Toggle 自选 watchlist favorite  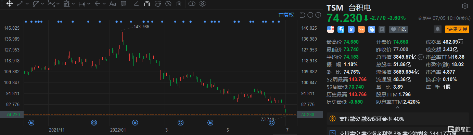pos(398,29)
